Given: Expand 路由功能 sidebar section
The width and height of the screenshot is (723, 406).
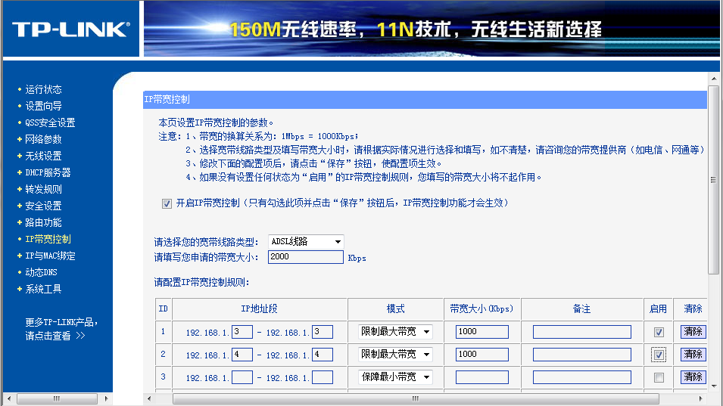Looking at the screenshot, I should click(x=43, y=222).
